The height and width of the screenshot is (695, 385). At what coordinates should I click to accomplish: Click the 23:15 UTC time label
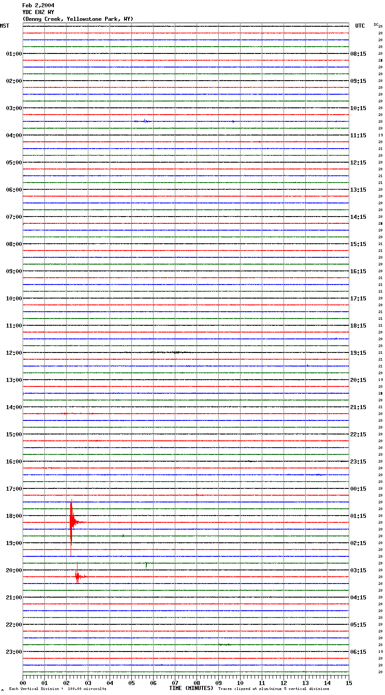click(x=358, y=462)
